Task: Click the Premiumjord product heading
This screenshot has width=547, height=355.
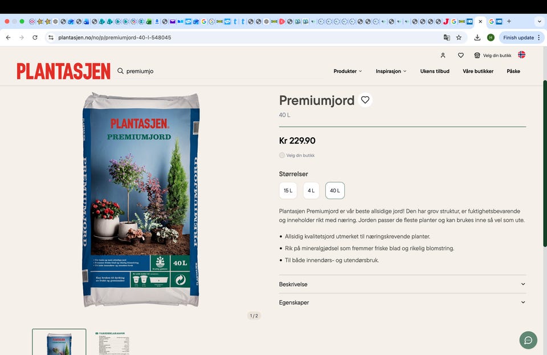Action: [x=317, y=100]
